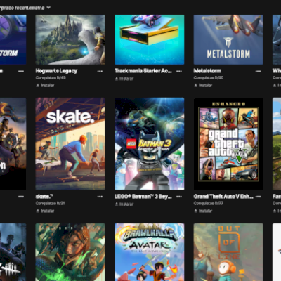This screenshot has height=281, width=281.
Task: Open three-dot menu for Grand Theft Auto V
Action: click(x=258, y=197)
